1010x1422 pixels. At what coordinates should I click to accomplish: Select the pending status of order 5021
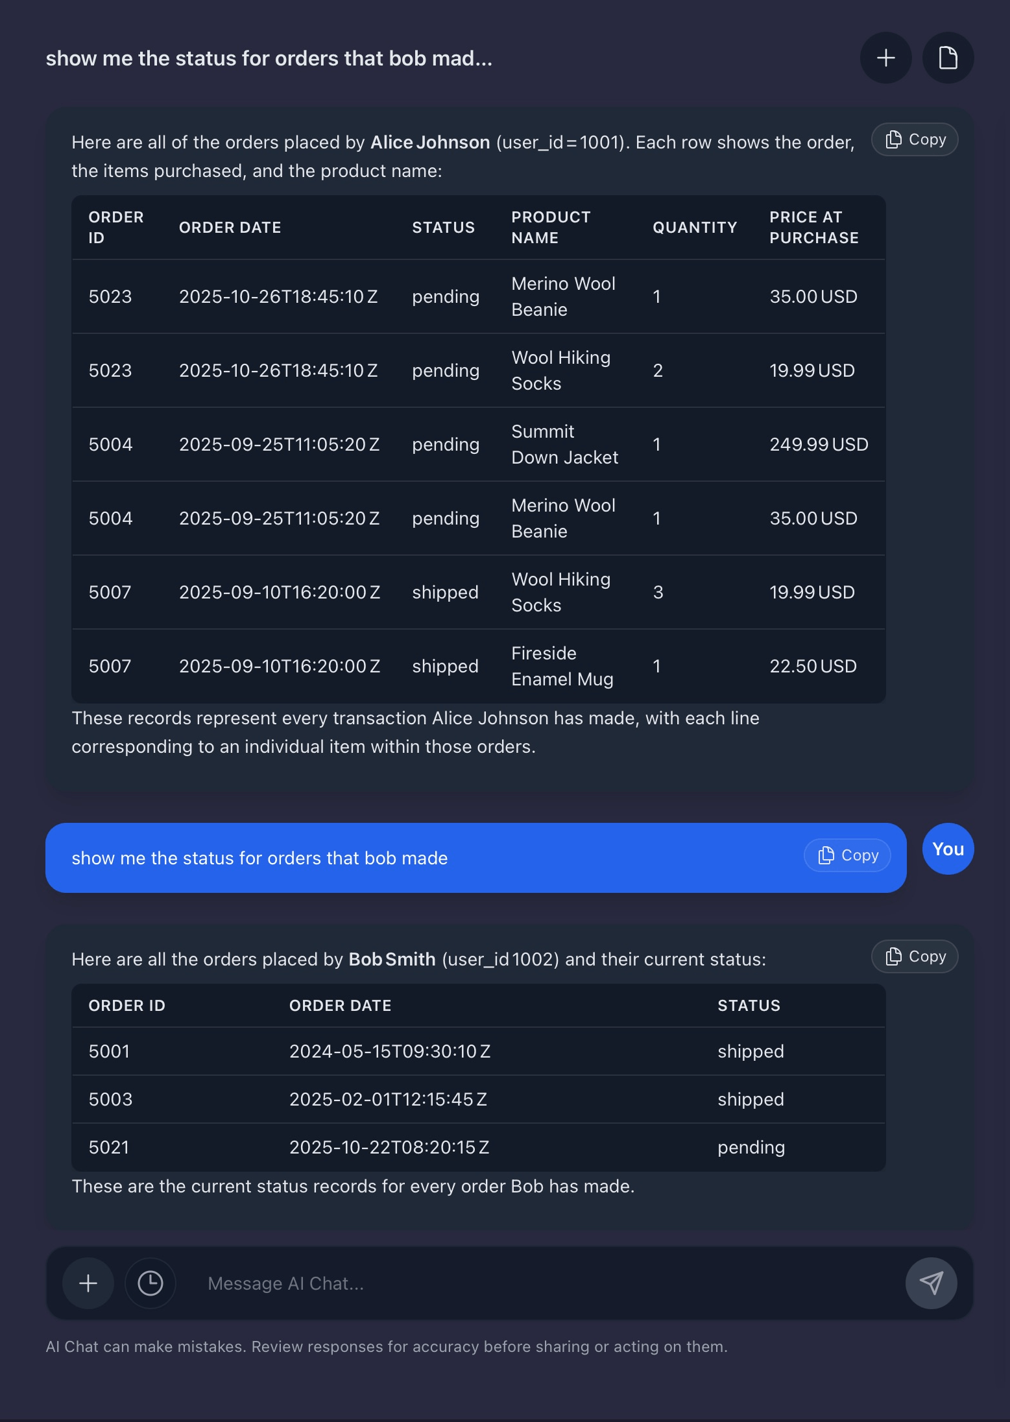(x=750, y=1147)
